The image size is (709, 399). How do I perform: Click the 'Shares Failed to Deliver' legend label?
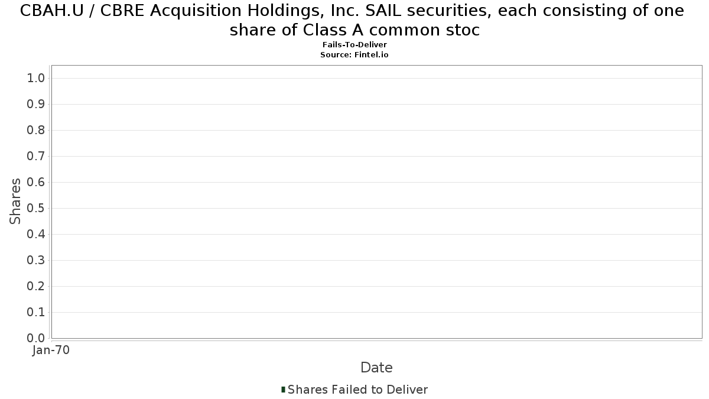[357, 390]
